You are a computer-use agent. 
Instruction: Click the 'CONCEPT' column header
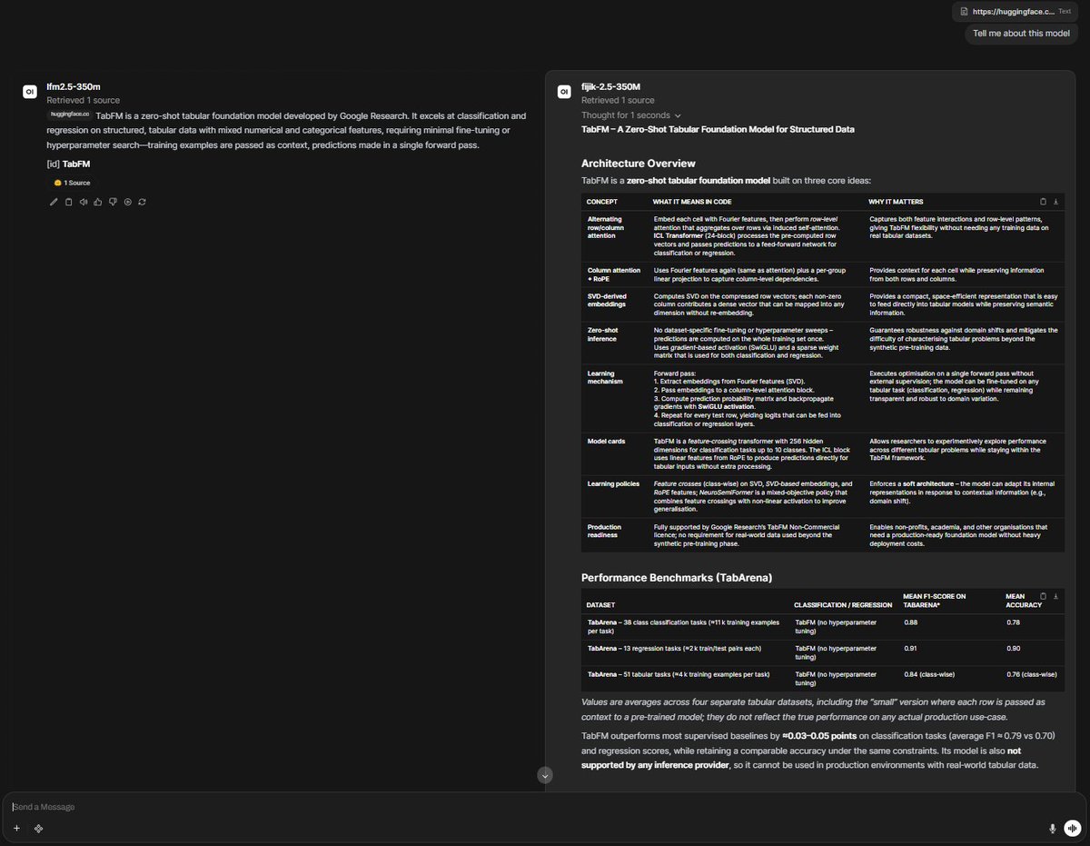click(602, 201)
